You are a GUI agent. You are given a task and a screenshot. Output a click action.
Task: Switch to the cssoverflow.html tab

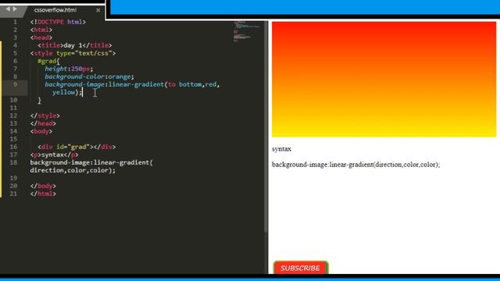[55, 10]
